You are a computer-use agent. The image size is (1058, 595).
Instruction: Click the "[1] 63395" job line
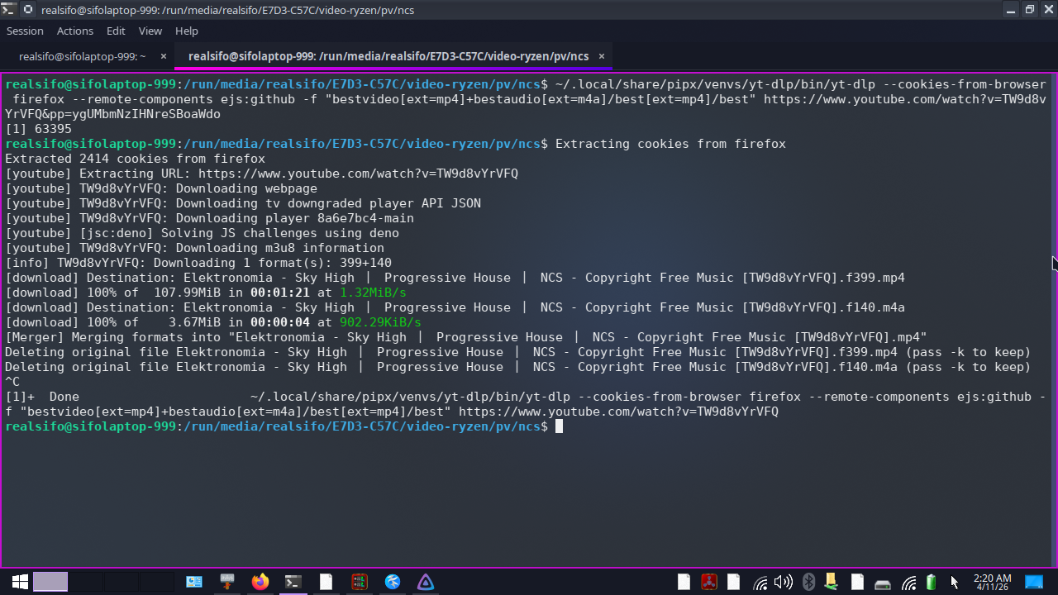pos(38,129)
